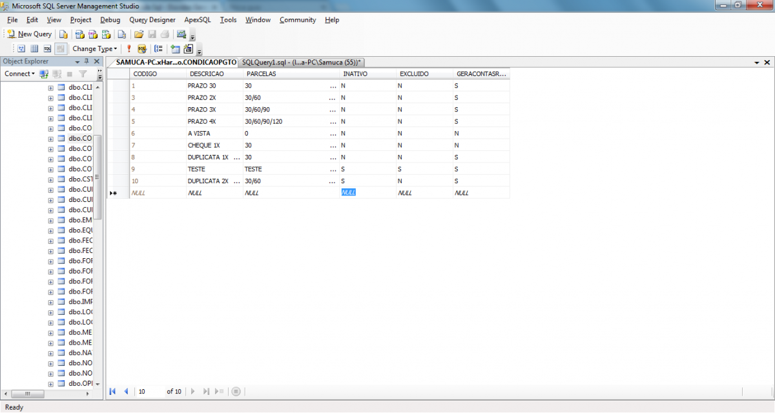
Task: Expand the dbo.NAT table node
Action: 51,353
